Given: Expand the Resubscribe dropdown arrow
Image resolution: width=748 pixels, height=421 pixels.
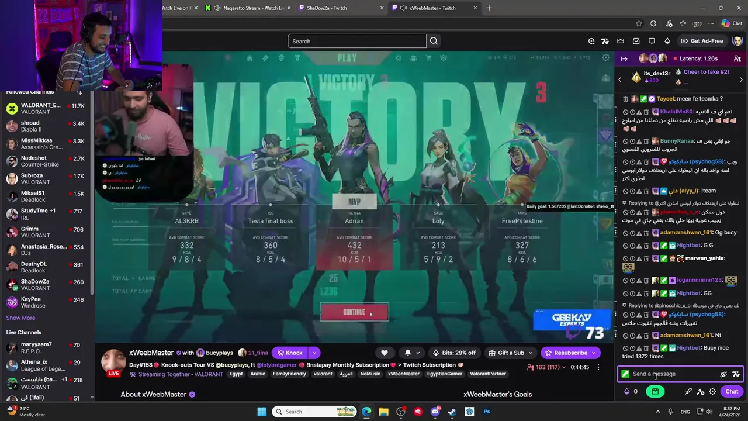Looking at the screenshot, I should pos(593,353).
